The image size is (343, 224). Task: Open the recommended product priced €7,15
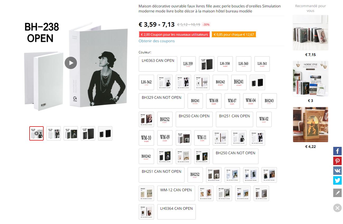pos(310,33)
